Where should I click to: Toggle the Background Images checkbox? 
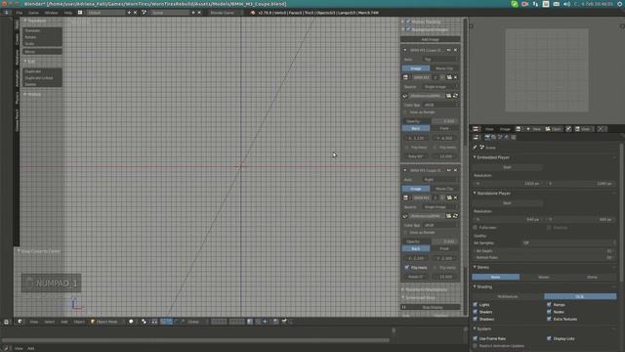click(408, 29)
